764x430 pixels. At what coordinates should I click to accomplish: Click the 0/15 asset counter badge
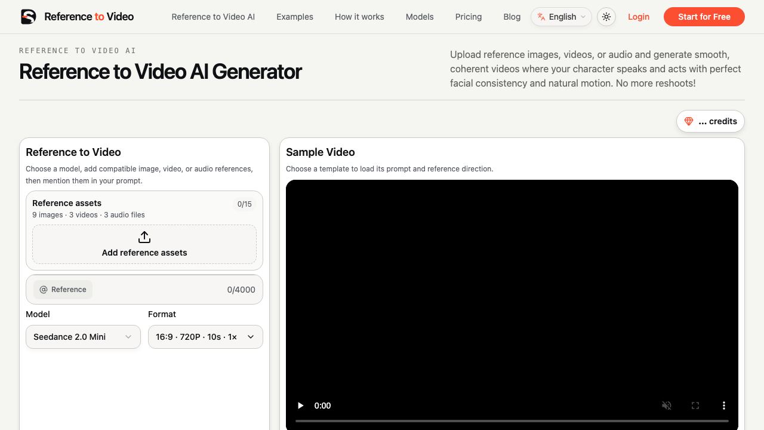click(x=245, y=204)
